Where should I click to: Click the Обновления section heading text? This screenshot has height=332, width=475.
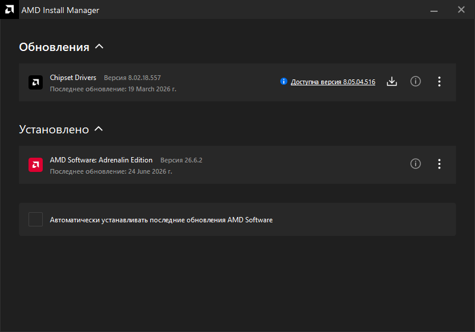54,47
